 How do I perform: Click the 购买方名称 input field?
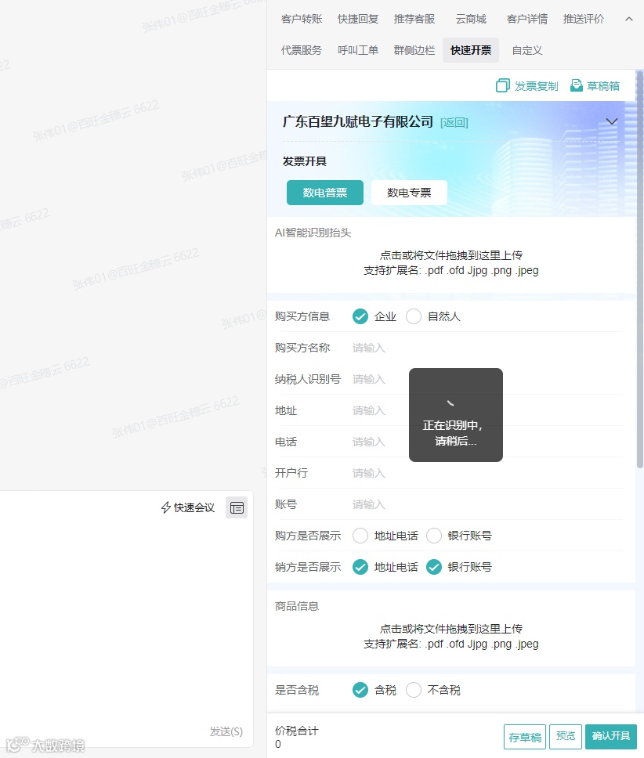click(487, 348)
